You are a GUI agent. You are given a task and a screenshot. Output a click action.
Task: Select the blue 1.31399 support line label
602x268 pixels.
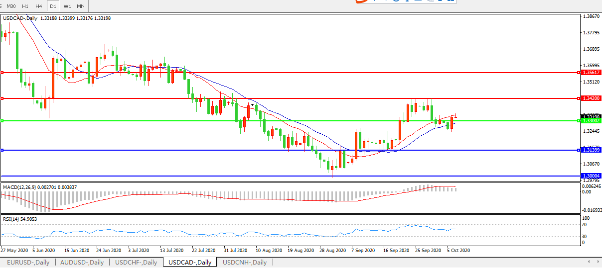click(x=592, y=150)
